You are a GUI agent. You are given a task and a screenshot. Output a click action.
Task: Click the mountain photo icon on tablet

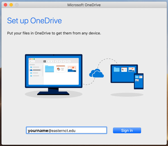click(x=132, y=70)
